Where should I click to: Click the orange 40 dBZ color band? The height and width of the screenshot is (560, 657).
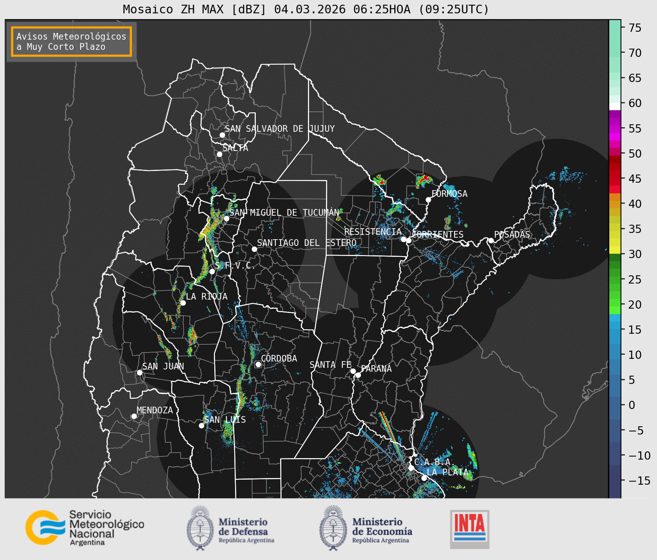click(615, 204)
